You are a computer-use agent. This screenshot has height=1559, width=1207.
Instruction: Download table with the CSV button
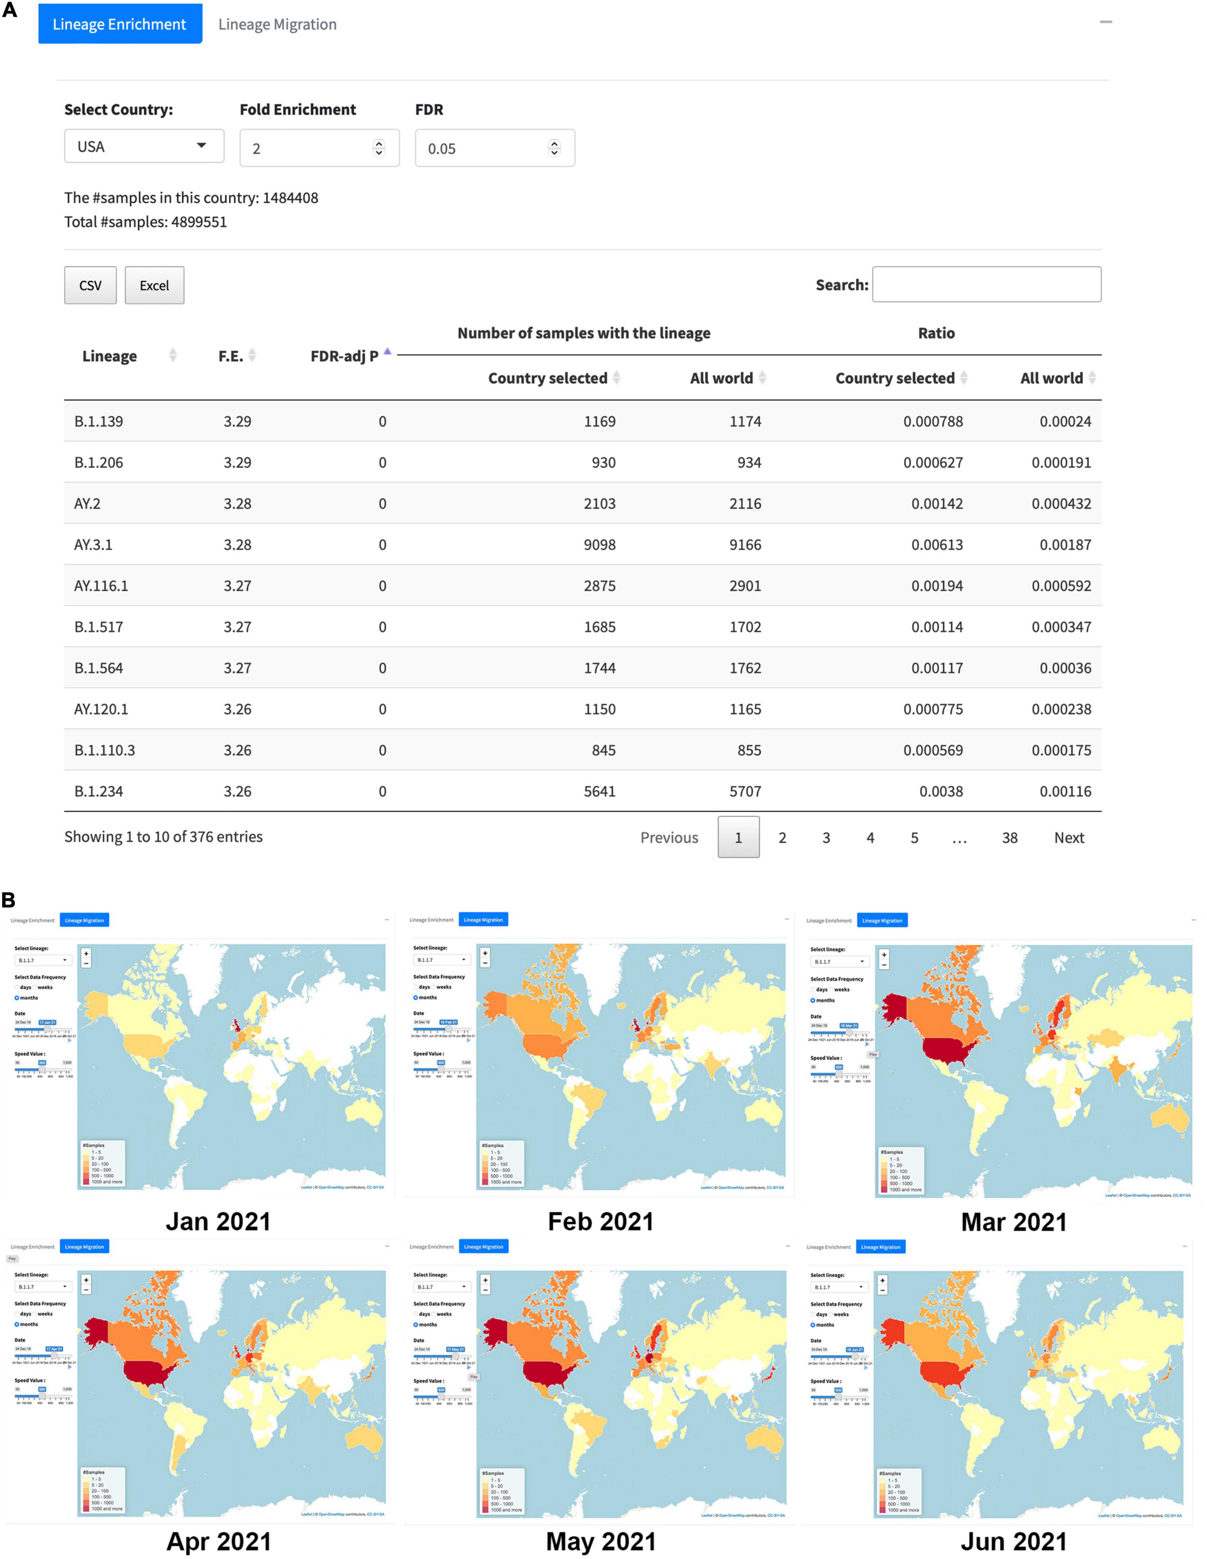91,285
